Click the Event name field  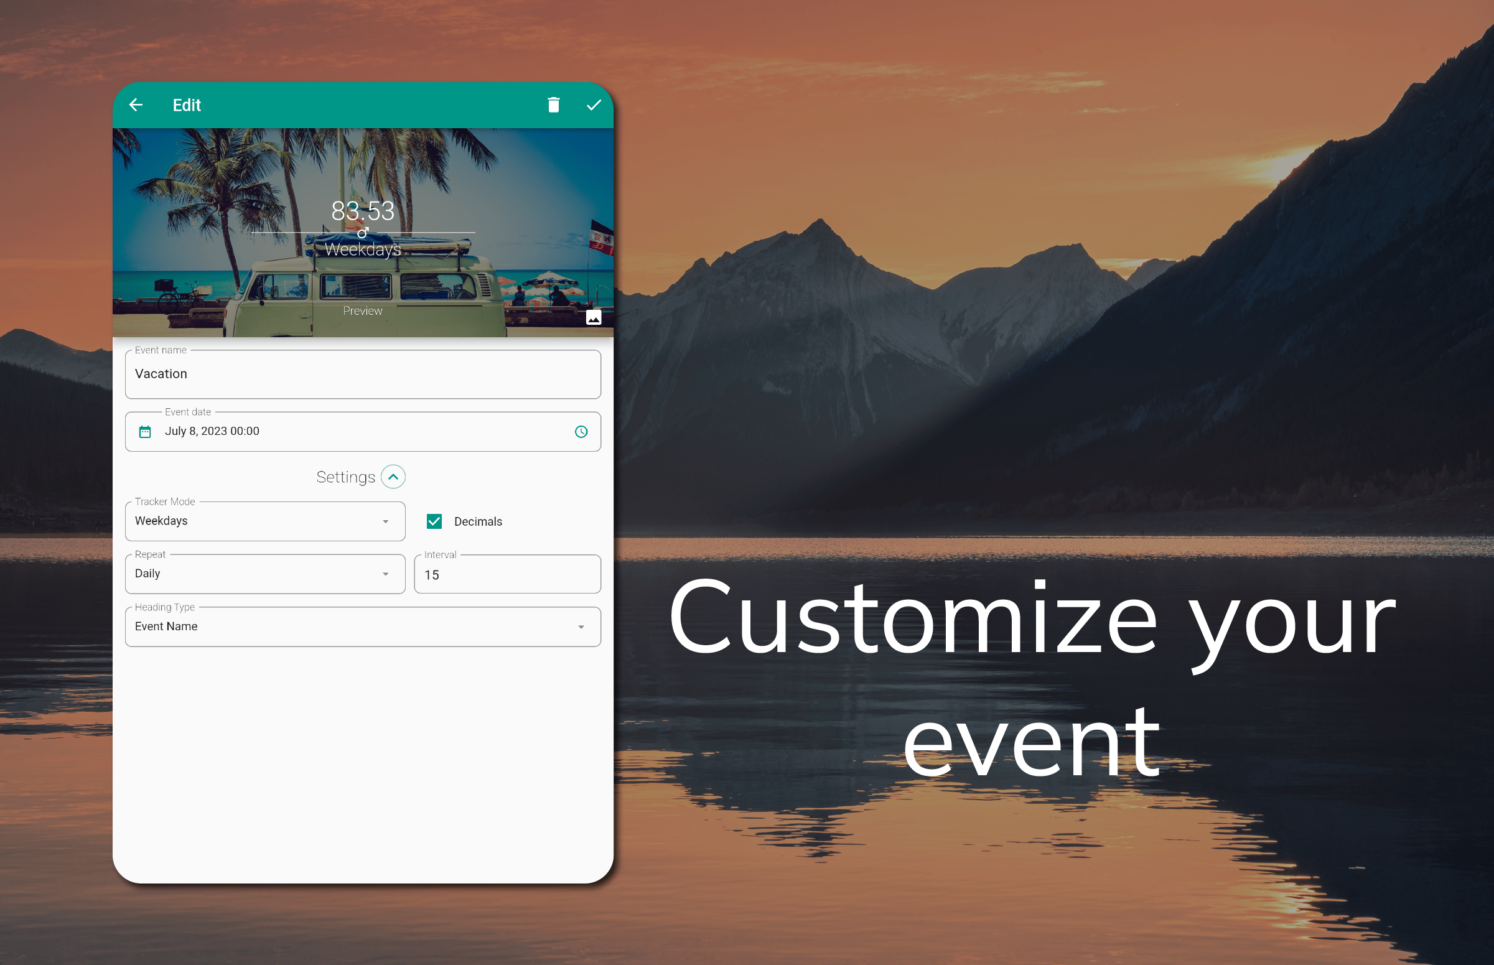point(363,374)
